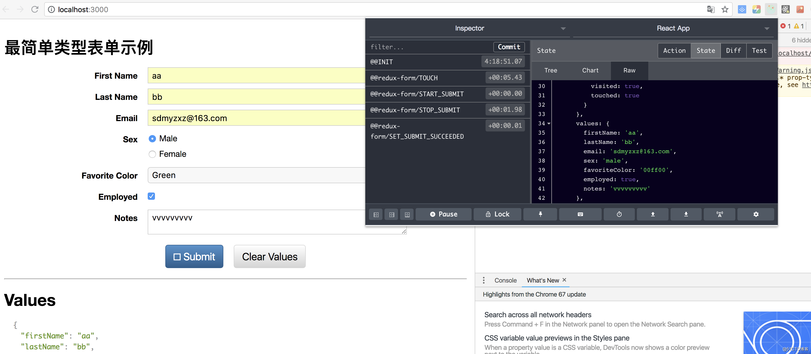This screenshot has width=811, height=354.
Task: Dock Redux DevTools to the left
Action: [376, 215]
